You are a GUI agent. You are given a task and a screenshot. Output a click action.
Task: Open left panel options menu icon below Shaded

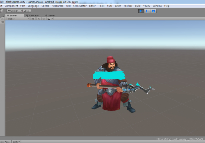pyautogui.click(x=2, y=22)
